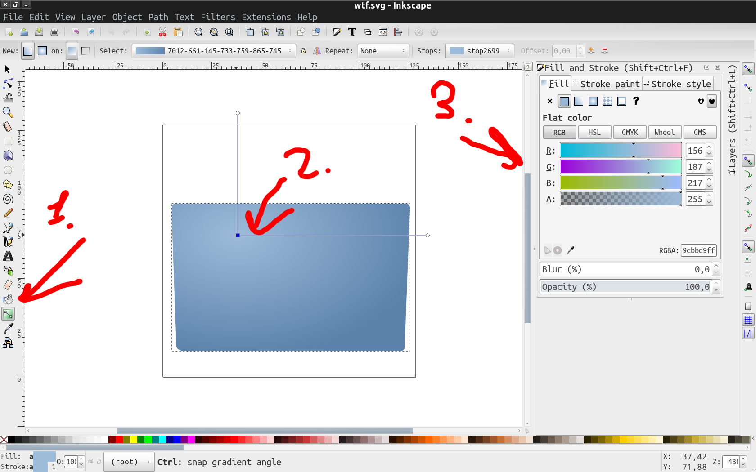Select the Bezier pen tool
Viewport: 756px width, 472px height.
click(8, 227)
